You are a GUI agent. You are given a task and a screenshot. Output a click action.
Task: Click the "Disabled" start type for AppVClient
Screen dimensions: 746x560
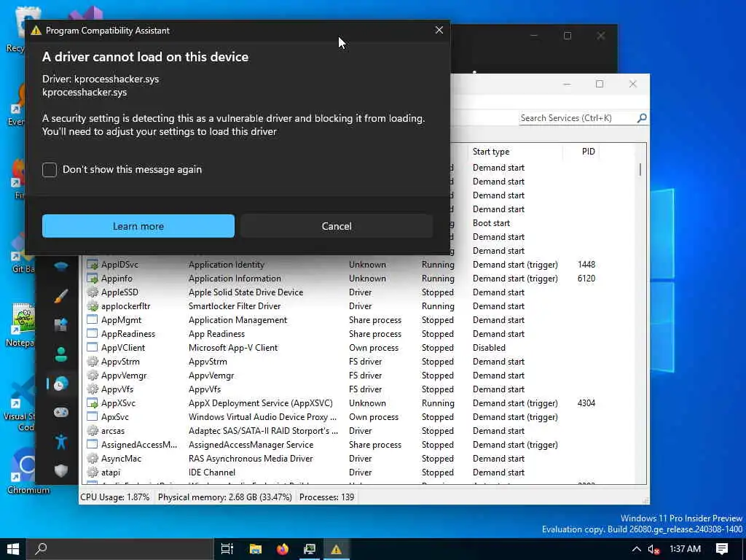(489, 348)
